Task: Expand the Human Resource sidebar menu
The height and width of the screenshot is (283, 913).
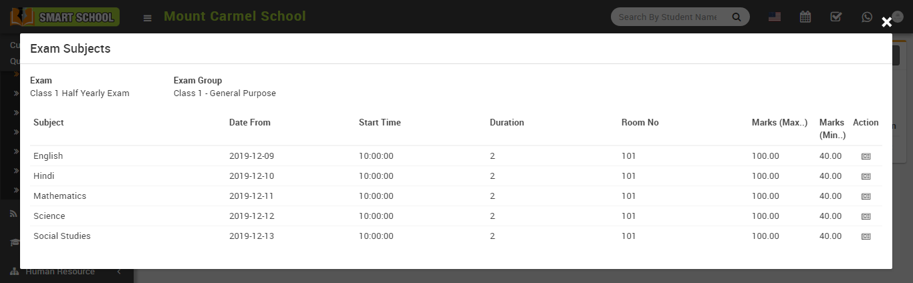Action: coord(60,272)
